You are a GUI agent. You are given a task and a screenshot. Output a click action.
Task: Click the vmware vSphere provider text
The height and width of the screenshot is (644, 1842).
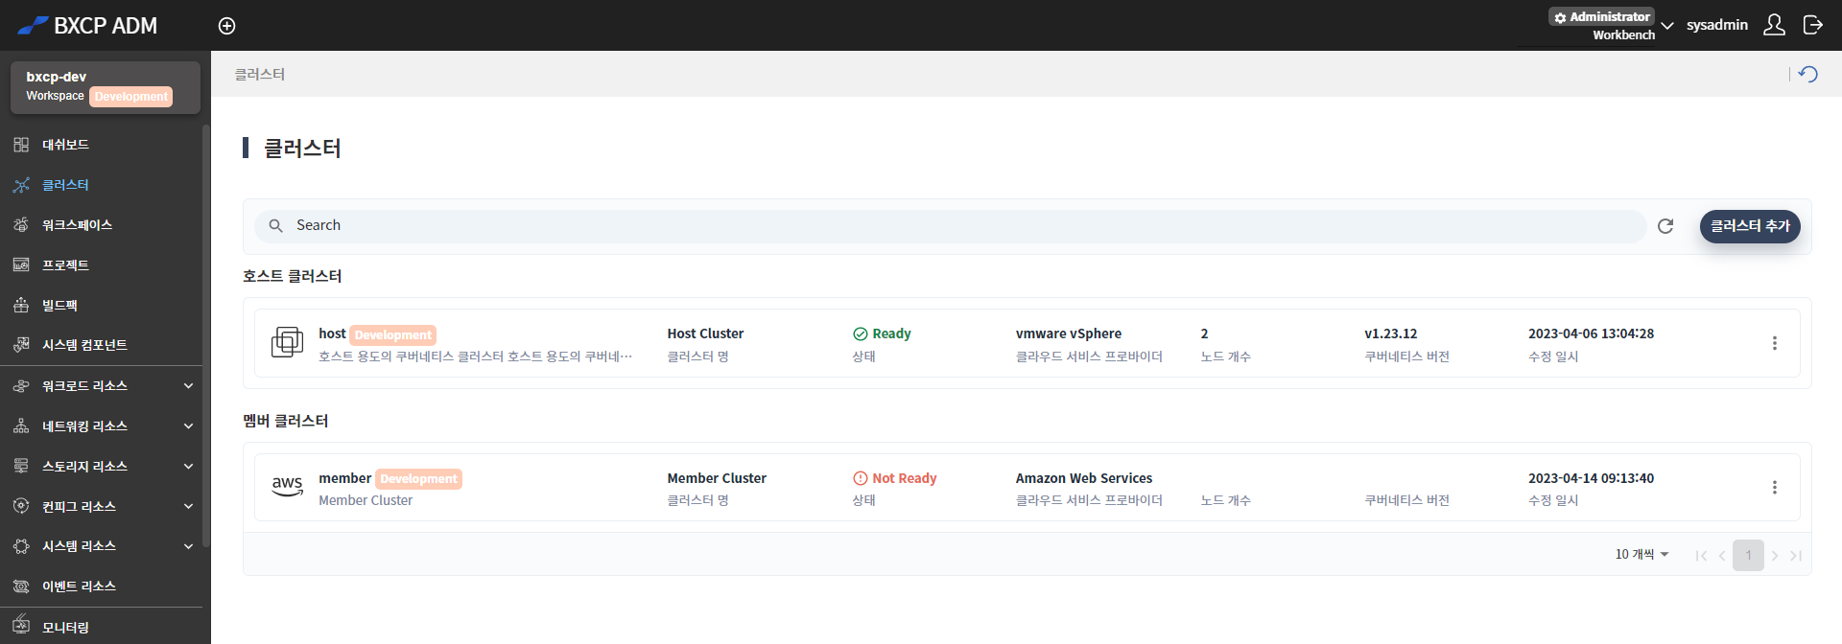point(1069,333)
